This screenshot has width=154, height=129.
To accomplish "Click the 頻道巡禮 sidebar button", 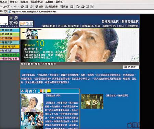I will click(10, 30).
